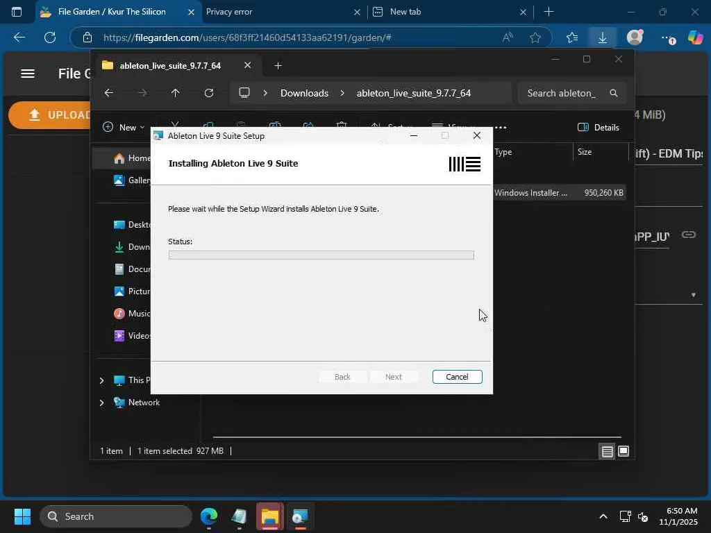Viewport: 711px width, 533px height.
Task: Open the New item dropdown in File Explorer
Action: click(124, 128)
